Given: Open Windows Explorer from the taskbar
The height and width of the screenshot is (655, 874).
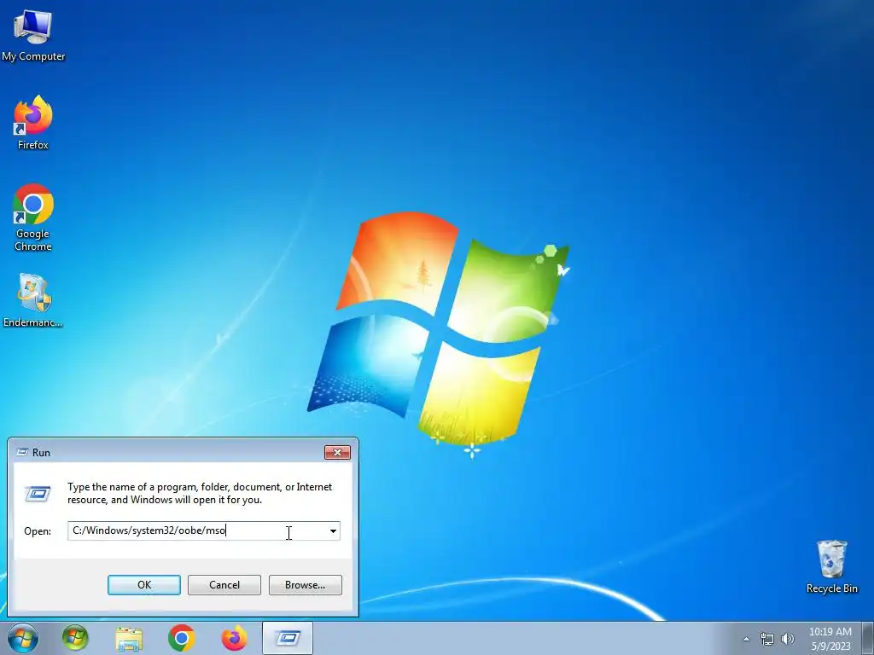Looking at the screenshot, I should pos(129,638).
